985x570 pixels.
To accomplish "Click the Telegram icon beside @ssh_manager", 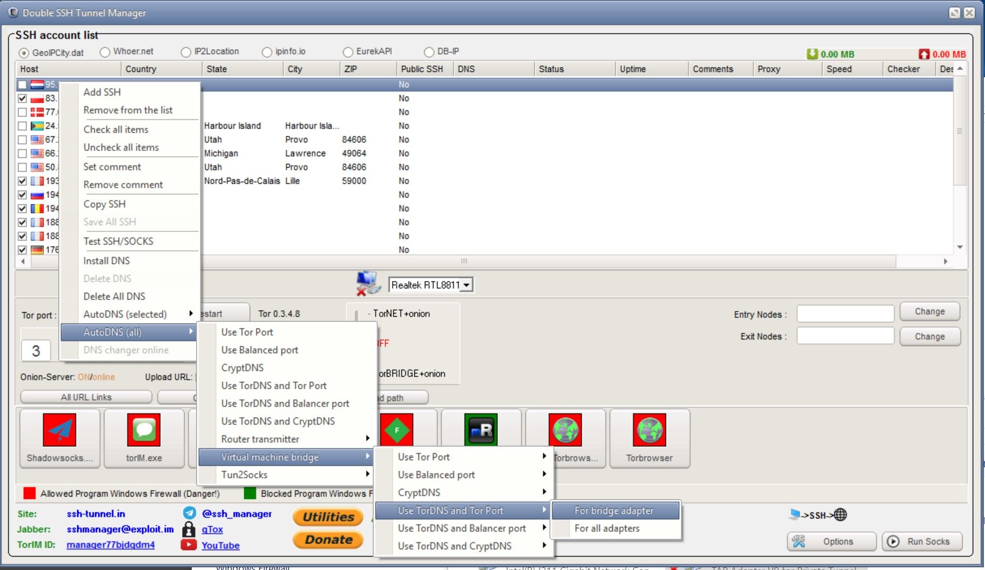I will 189,513.
